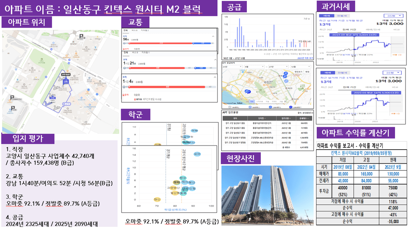Choose 전체 기간 tab in bottom price panel
408x229 pixels.
click(x=350, y=87)
